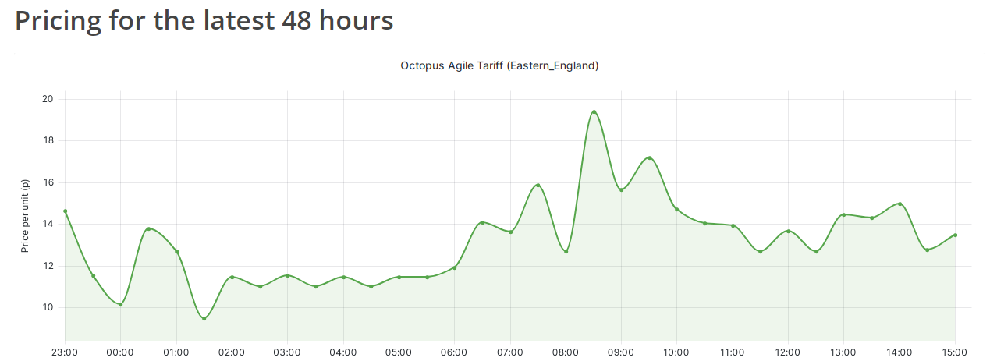Image resolution: width=990 pixels, height=361 pixels.
Task: Click the 08:00 dip data point
Action: pos(566,251)
